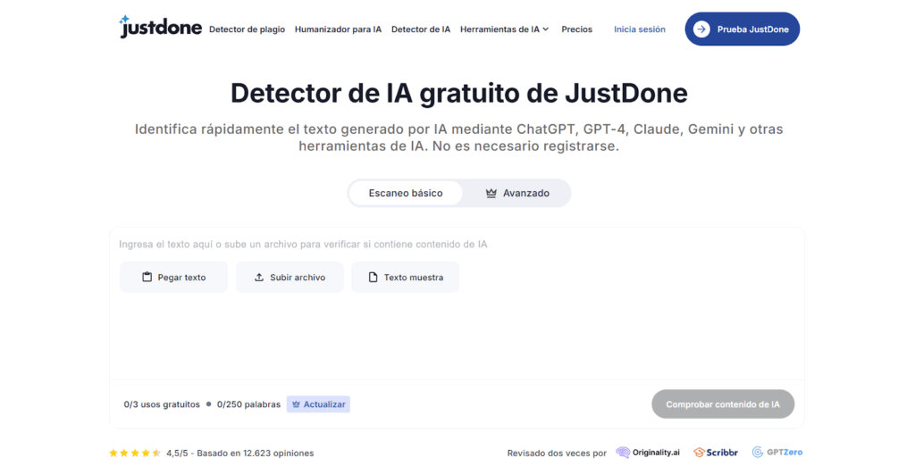Image resolution: width=915 pixels, height=474 pixels.
Task: Click the crown icon in Actualizar
Action: (296, 404)
